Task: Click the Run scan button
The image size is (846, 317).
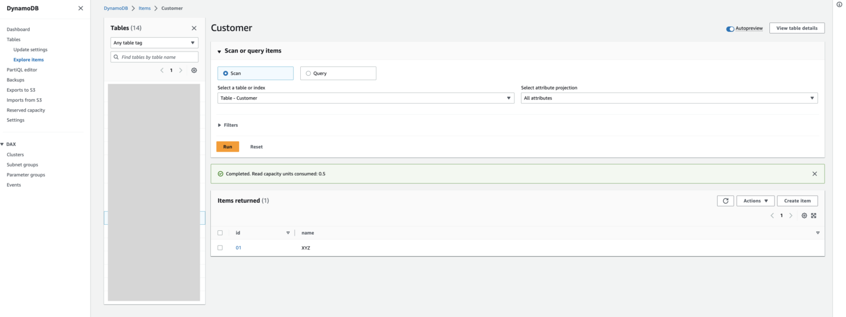Action: (227, 146)
